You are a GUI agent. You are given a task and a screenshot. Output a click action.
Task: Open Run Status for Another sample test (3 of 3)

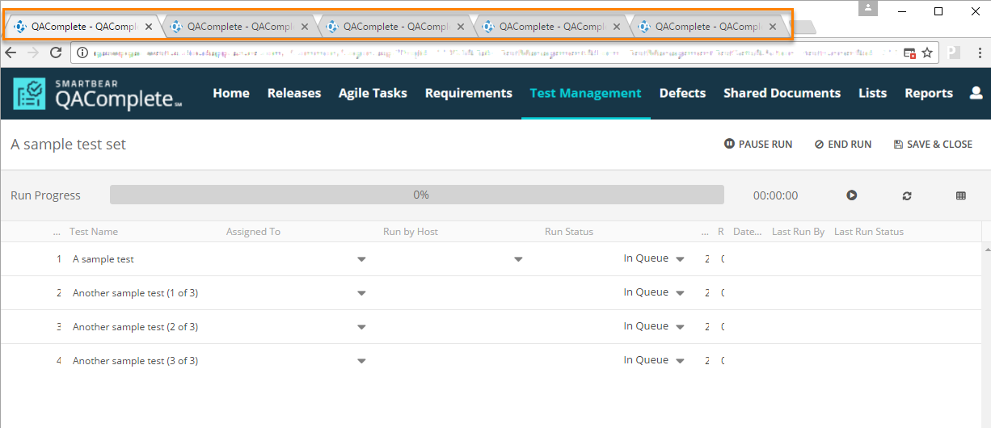(x=680, y=361)
